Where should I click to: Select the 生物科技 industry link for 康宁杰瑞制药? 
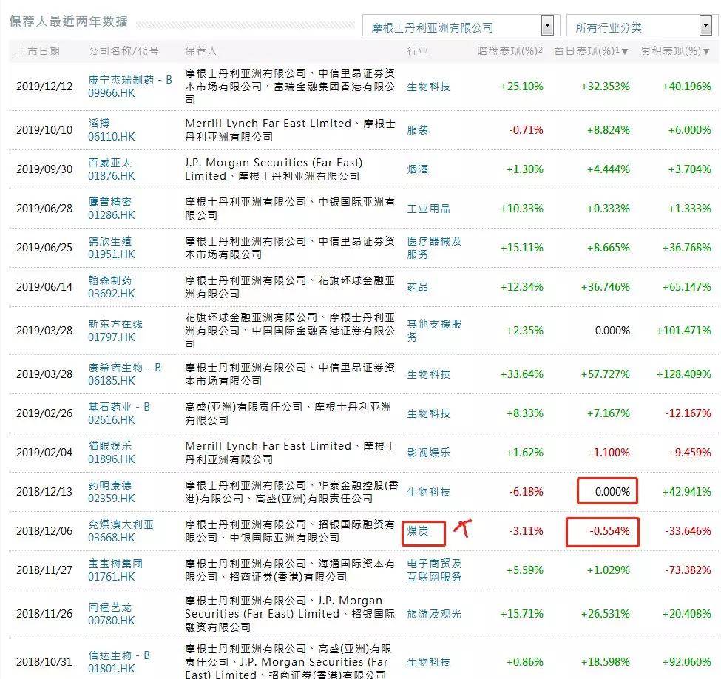tap(428, 87)
